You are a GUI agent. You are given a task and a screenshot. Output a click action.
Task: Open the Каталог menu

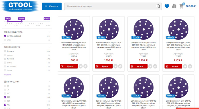click(x=52, y=6)
